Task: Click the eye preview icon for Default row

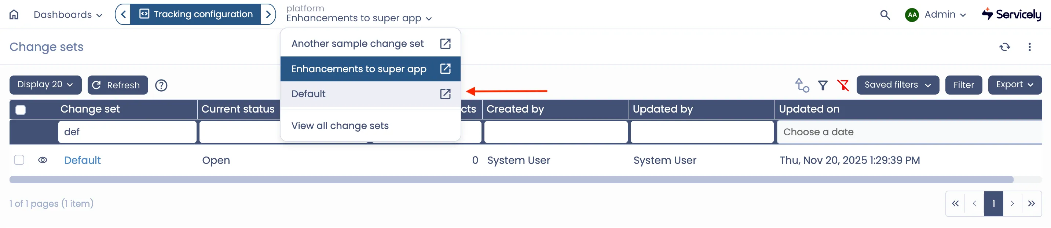Action: [x=43, y=160]
